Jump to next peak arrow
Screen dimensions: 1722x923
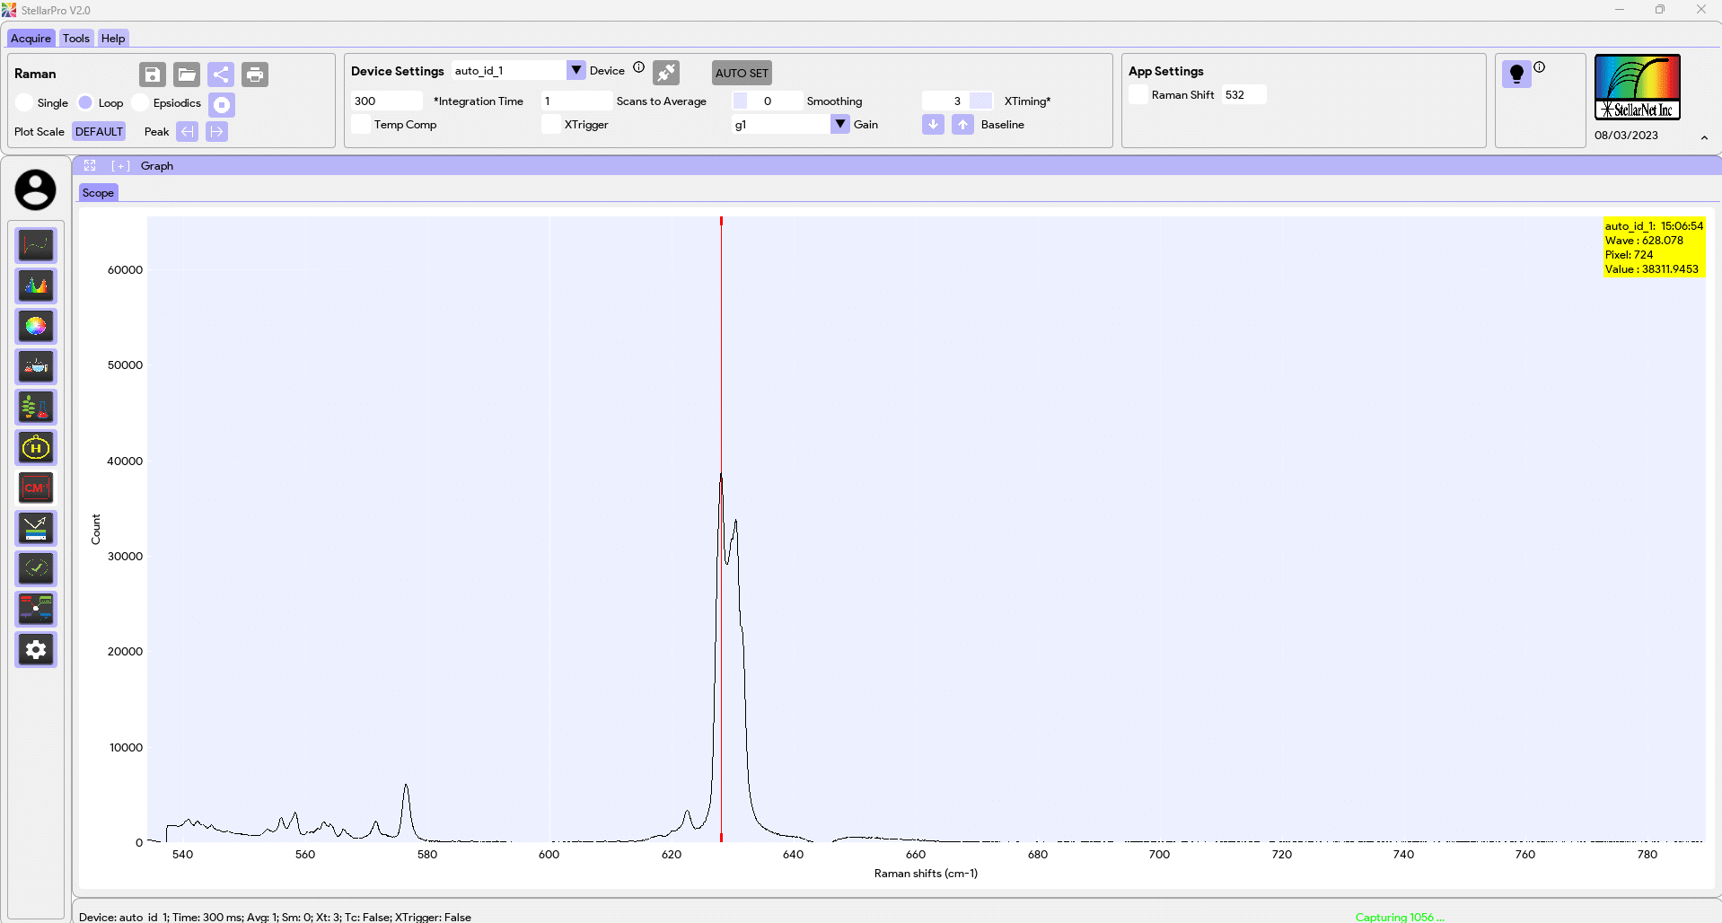pyautogui.click(x=216, y=132)
